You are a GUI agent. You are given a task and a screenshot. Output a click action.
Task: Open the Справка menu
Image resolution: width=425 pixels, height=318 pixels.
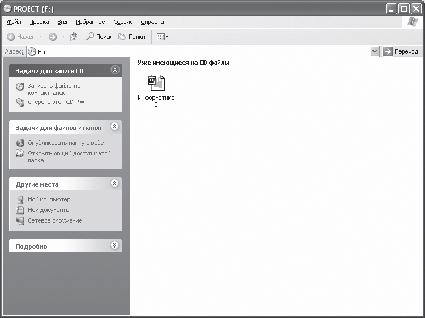click(152, 22)
